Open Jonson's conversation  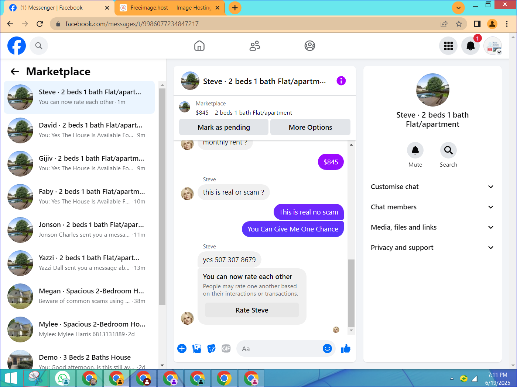79,230
